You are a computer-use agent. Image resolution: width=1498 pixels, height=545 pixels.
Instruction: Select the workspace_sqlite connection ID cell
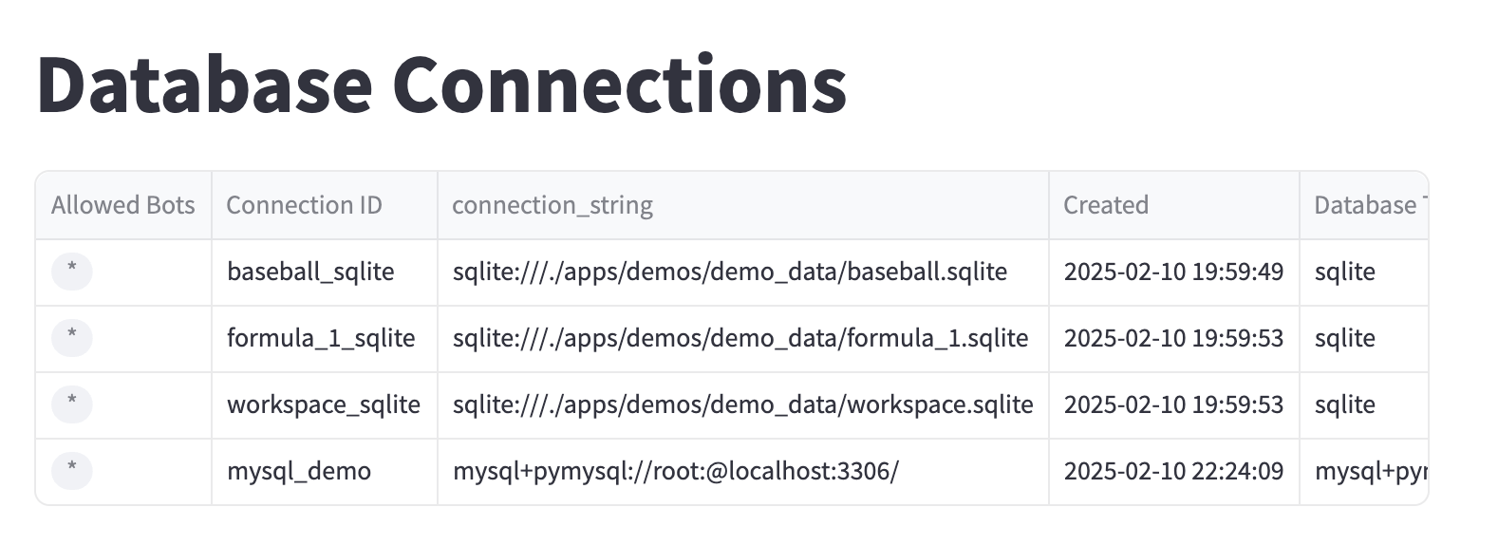325,405
